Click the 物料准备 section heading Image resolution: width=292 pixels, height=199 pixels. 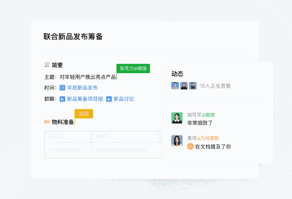(x=63, y=122)
